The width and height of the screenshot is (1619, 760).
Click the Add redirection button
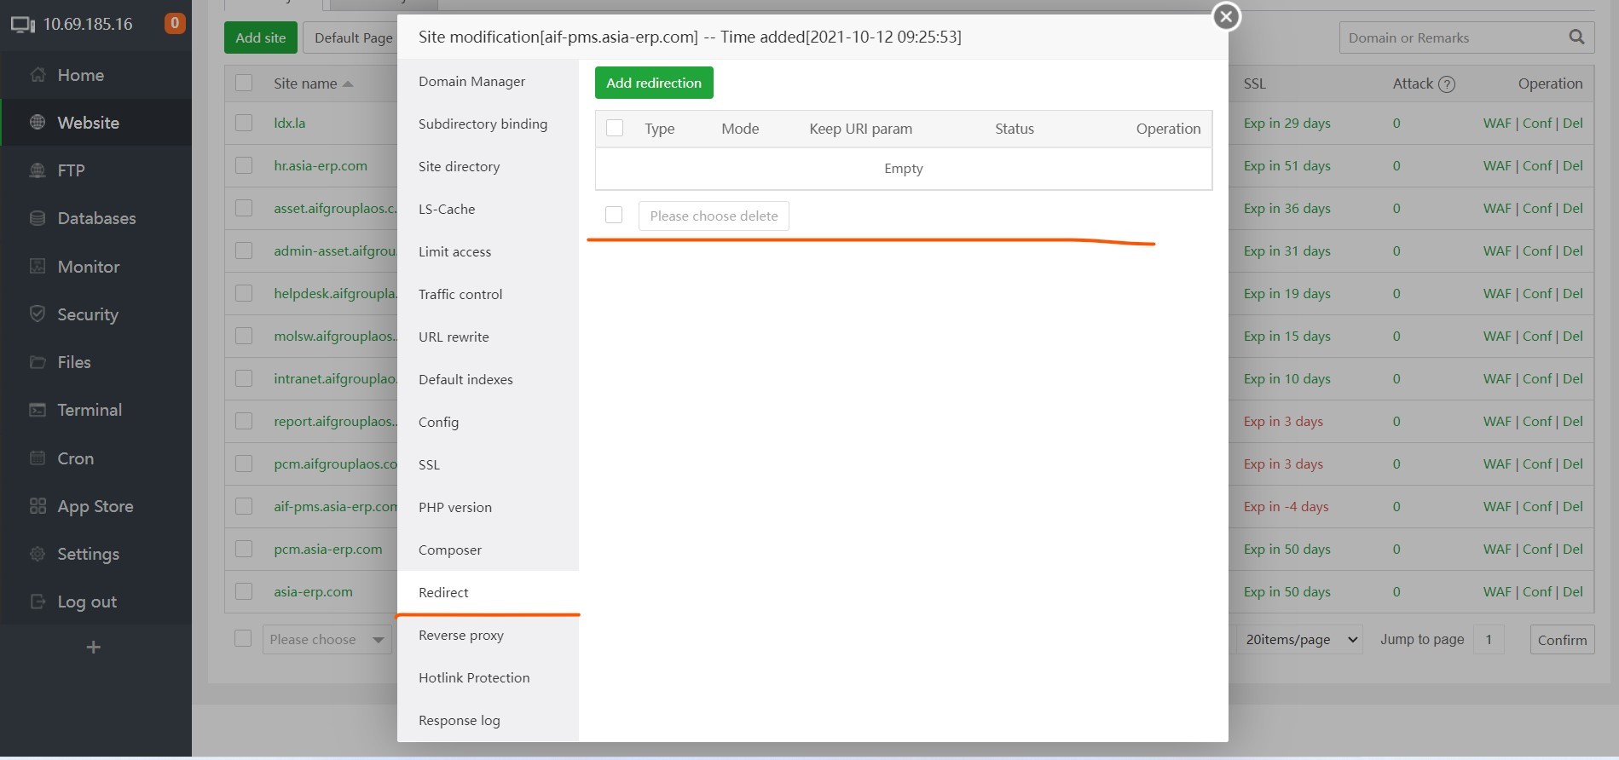point(654,83)
